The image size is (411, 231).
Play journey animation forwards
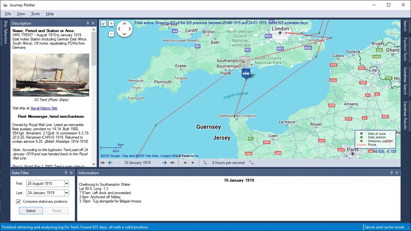[193, 163]
